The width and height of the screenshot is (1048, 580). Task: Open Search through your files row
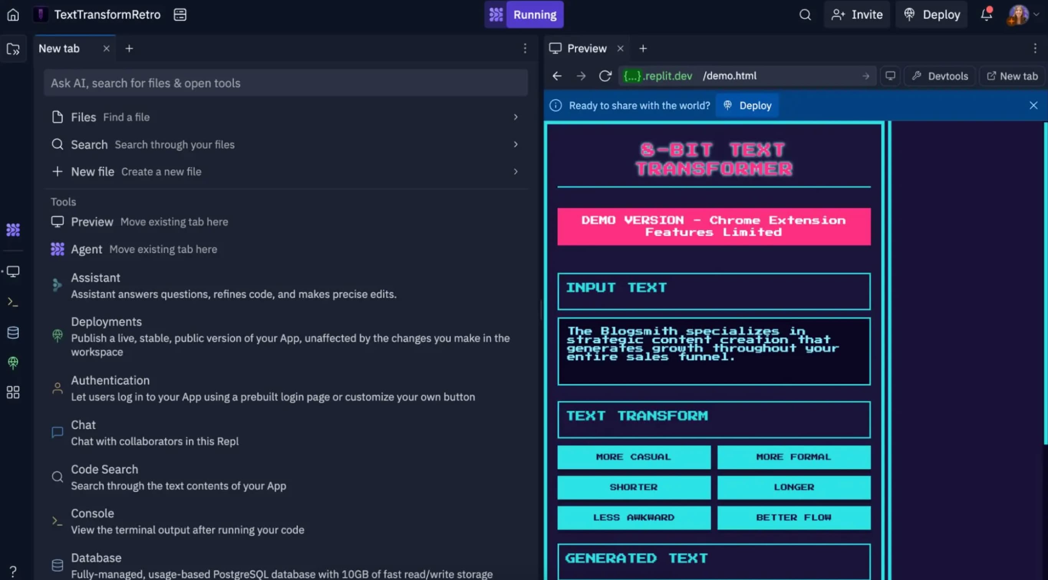286,144
